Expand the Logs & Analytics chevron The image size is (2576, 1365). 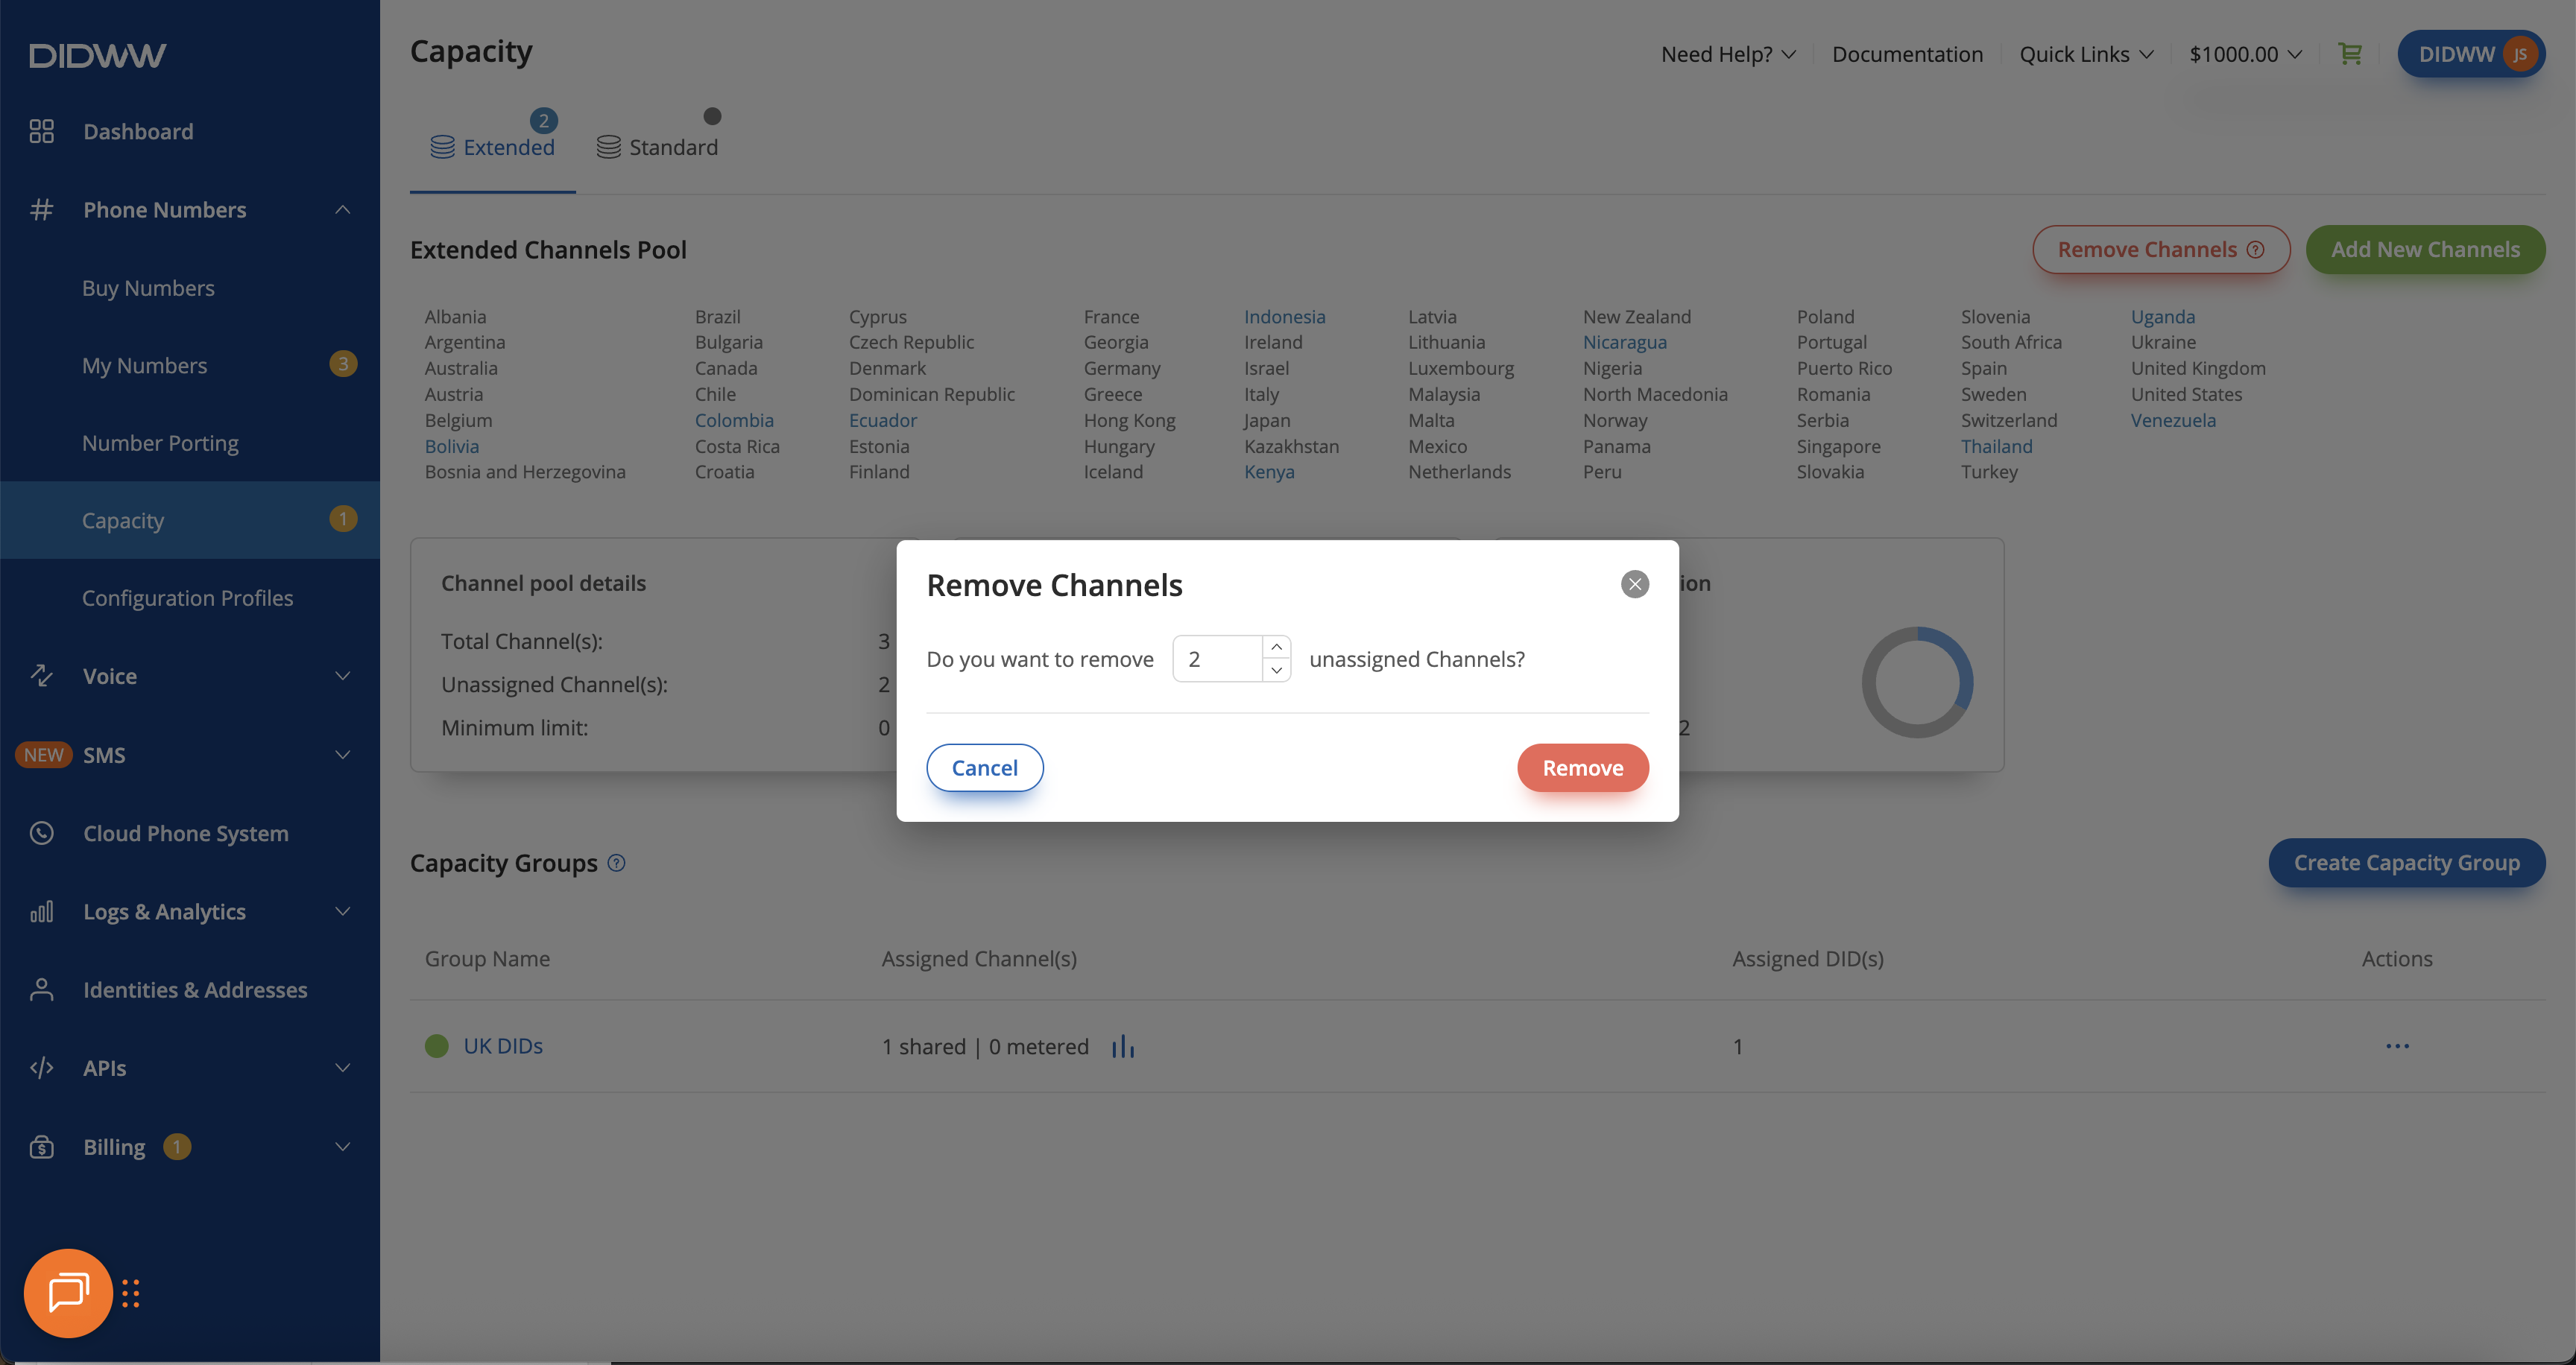[x=343, y=911]
